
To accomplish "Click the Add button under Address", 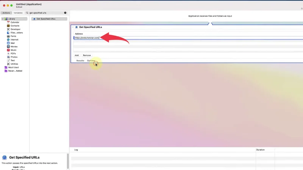I will (77, 55).
